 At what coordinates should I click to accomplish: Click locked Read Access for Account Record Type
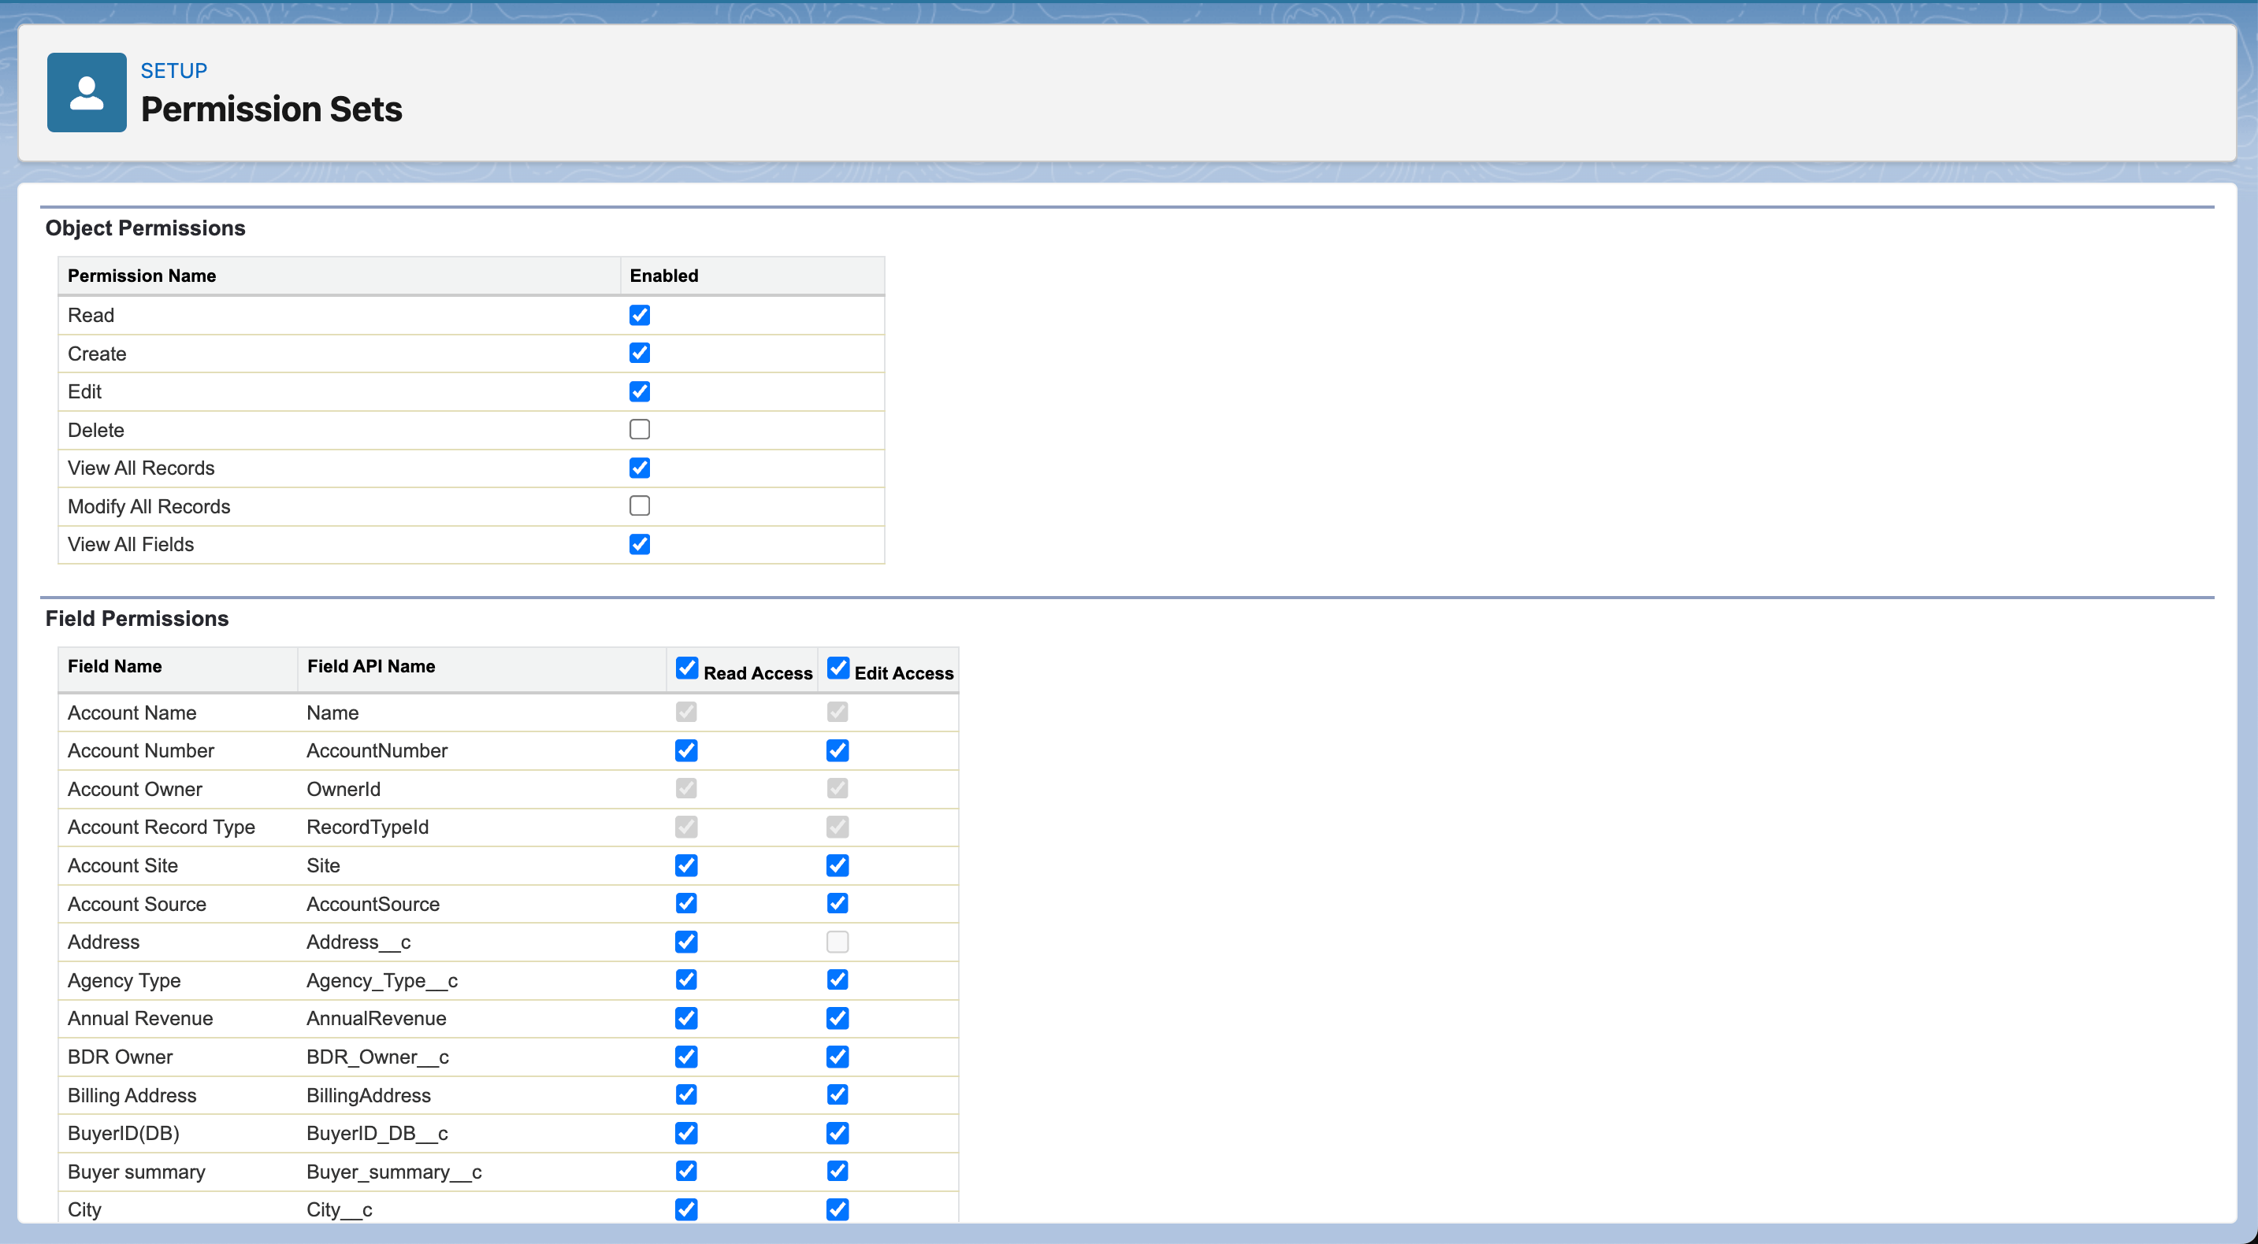point(686,827)
